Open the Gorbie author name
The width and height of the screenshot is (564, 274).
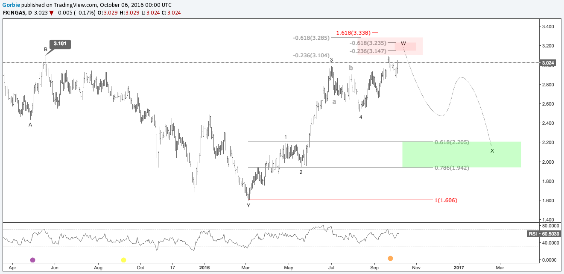pyautogui.click(x=11, y=5)
